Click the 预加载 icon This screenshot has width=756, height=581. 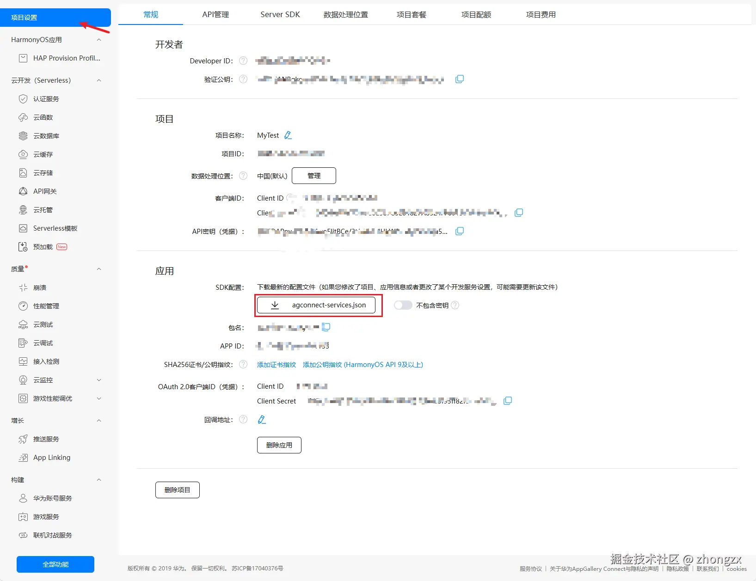click(23, 247)
